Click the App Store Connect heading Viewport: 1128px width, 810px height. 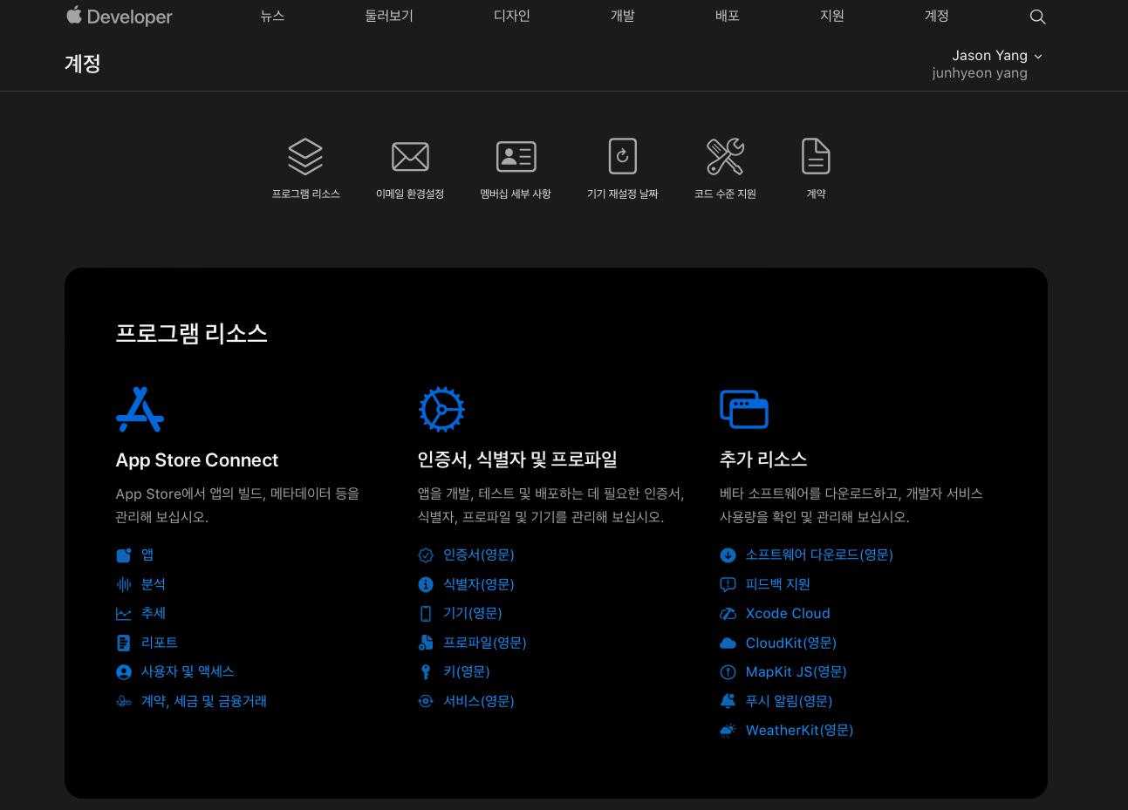pos(197,460)
